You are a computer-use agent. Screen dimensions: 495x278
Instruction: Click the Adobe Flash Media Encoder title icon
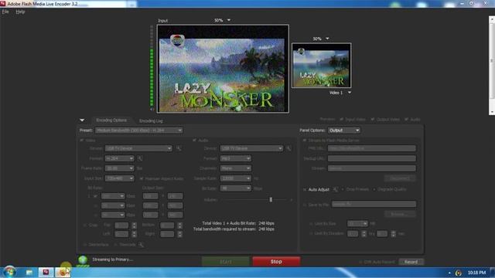click(3, 3)
